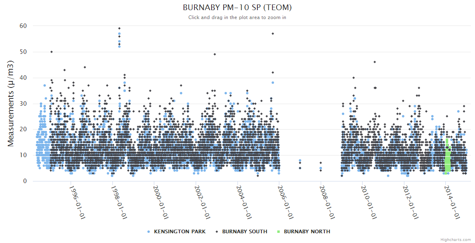The image size is (475, 243).
Task: Click the data point at 50 in 1995
Action: pyautogui.click(x=51, y=52)
